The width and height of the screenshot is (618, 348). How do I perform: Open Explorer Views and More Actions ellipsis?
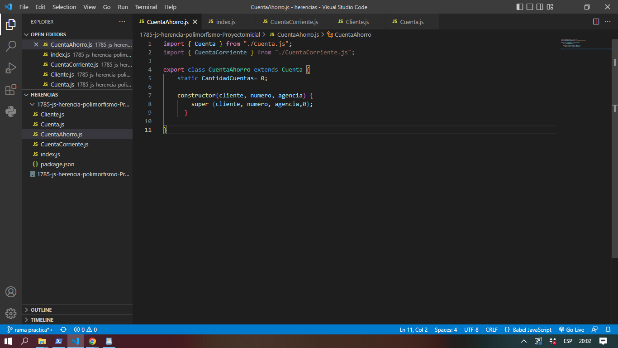point(122,22)
